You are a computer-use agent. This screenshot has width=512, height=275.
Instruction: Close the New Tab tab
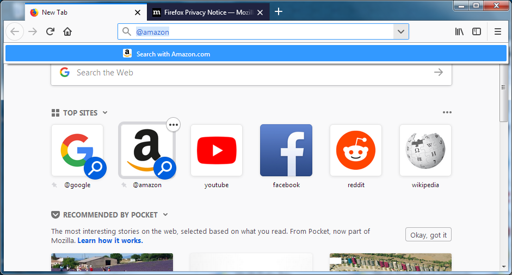[138, 12]
